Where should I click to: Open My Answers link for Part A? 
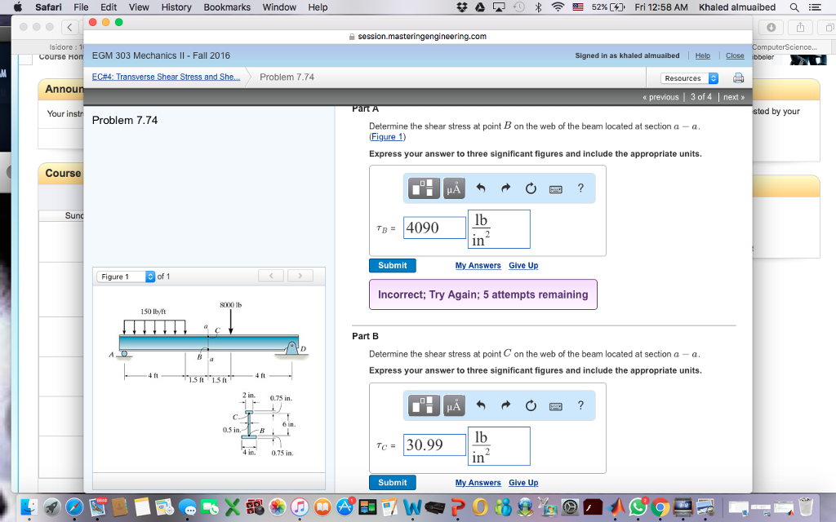coord(478,265)
